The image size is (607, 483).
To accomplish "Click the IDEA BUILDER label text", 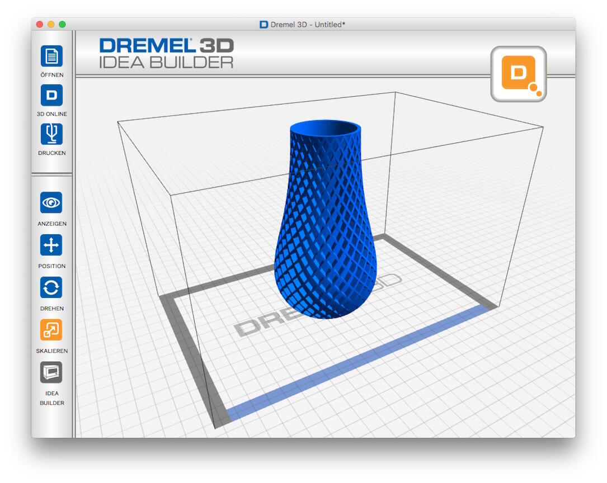I will (52, 399).
